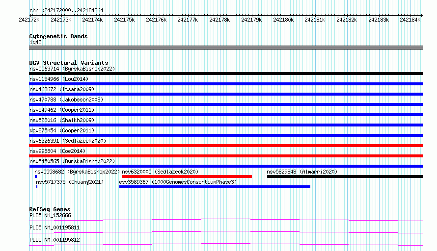The image size is (437, 251).
Task: Click the small blue nsv5558682 marker
Action: pos(36,176)
